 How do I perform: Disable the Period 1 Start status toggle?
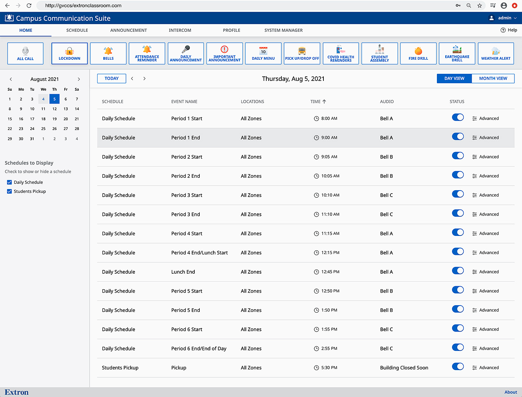pyautogui.click(x=458, y=117)
